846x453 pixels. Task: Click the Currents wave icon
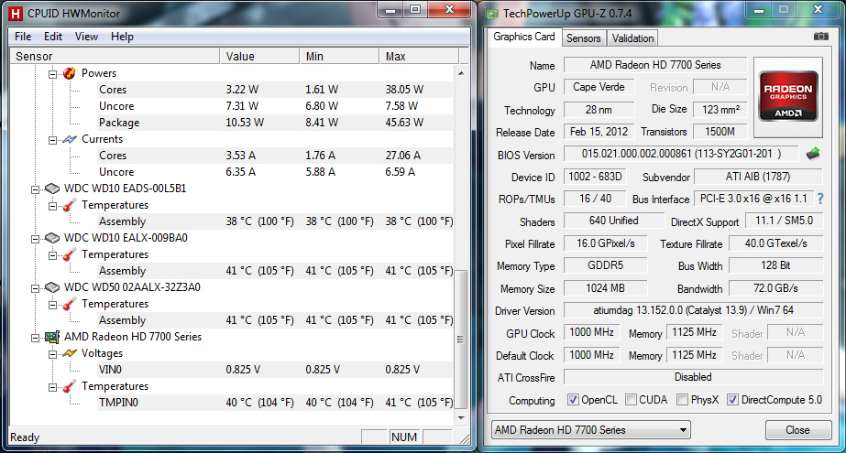point(69,139)
